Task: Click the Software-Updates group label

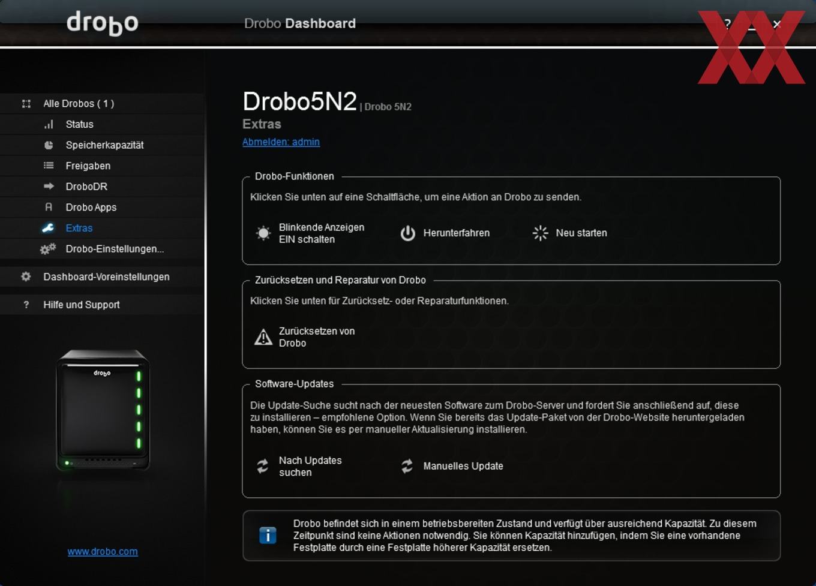Action: (x=294, y=384)
